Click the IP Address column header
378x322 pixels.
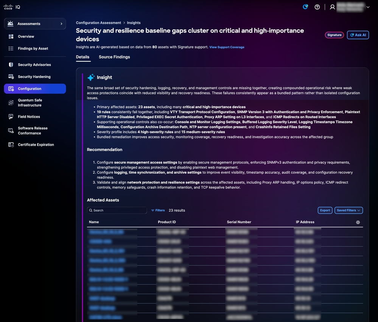[x=305, y=222]
